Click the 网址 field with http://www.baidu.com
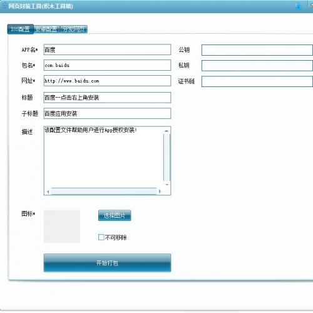Viewport: 313px width, 313px height. [x=107, y=81]
